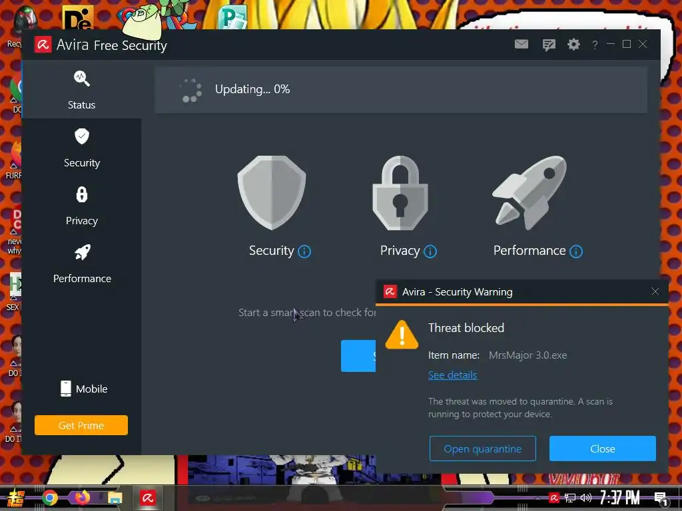Screen dimensions: 682x511
Task: Click the volume speaker tray icon
Action: click(x=586, y=498)
